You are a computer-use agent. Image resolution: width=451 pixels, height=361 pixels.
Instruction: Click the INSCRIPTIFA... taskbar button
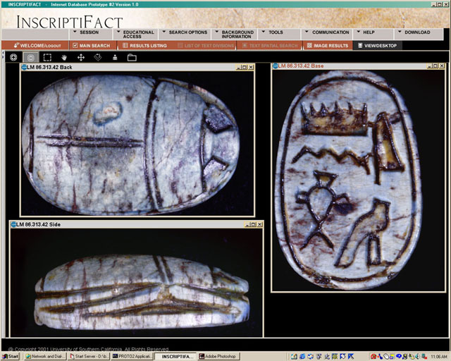[x=175, y=356]
